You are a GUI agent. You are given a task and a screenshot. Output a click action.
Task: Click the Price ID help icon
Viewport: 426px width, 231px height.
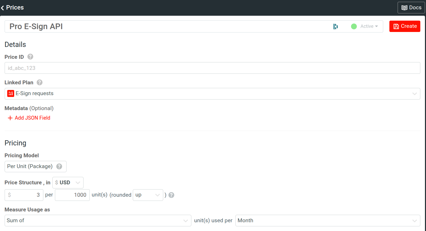pyautogui.click(x=30, y=57)
